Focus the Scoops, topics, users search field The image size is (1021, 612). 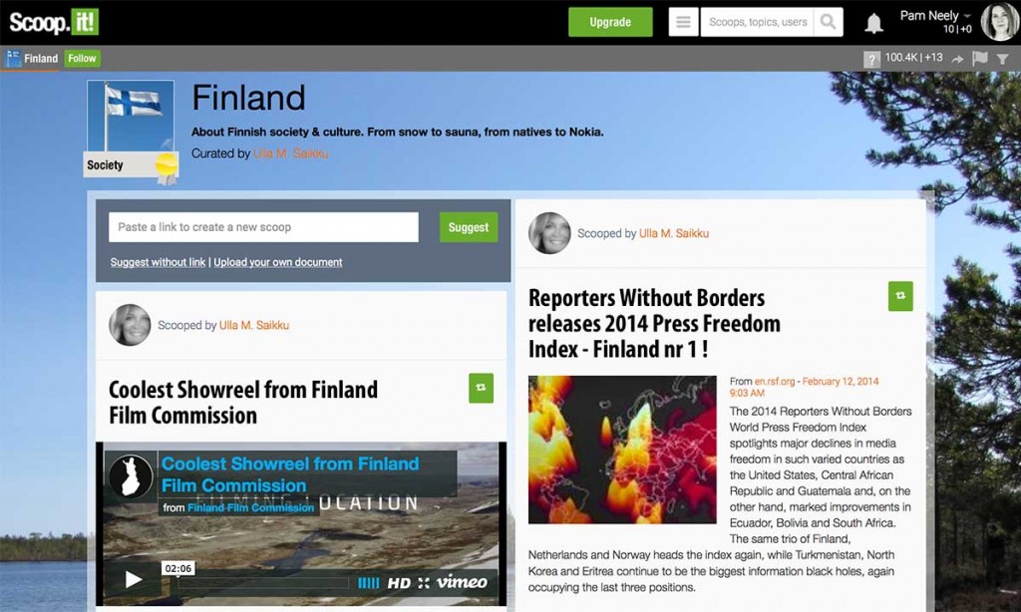[758, 22]
